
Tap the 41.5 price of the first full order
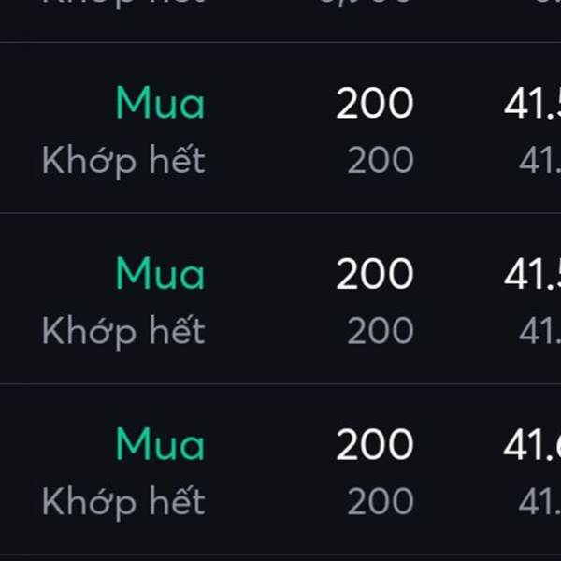tap(532, 103)
